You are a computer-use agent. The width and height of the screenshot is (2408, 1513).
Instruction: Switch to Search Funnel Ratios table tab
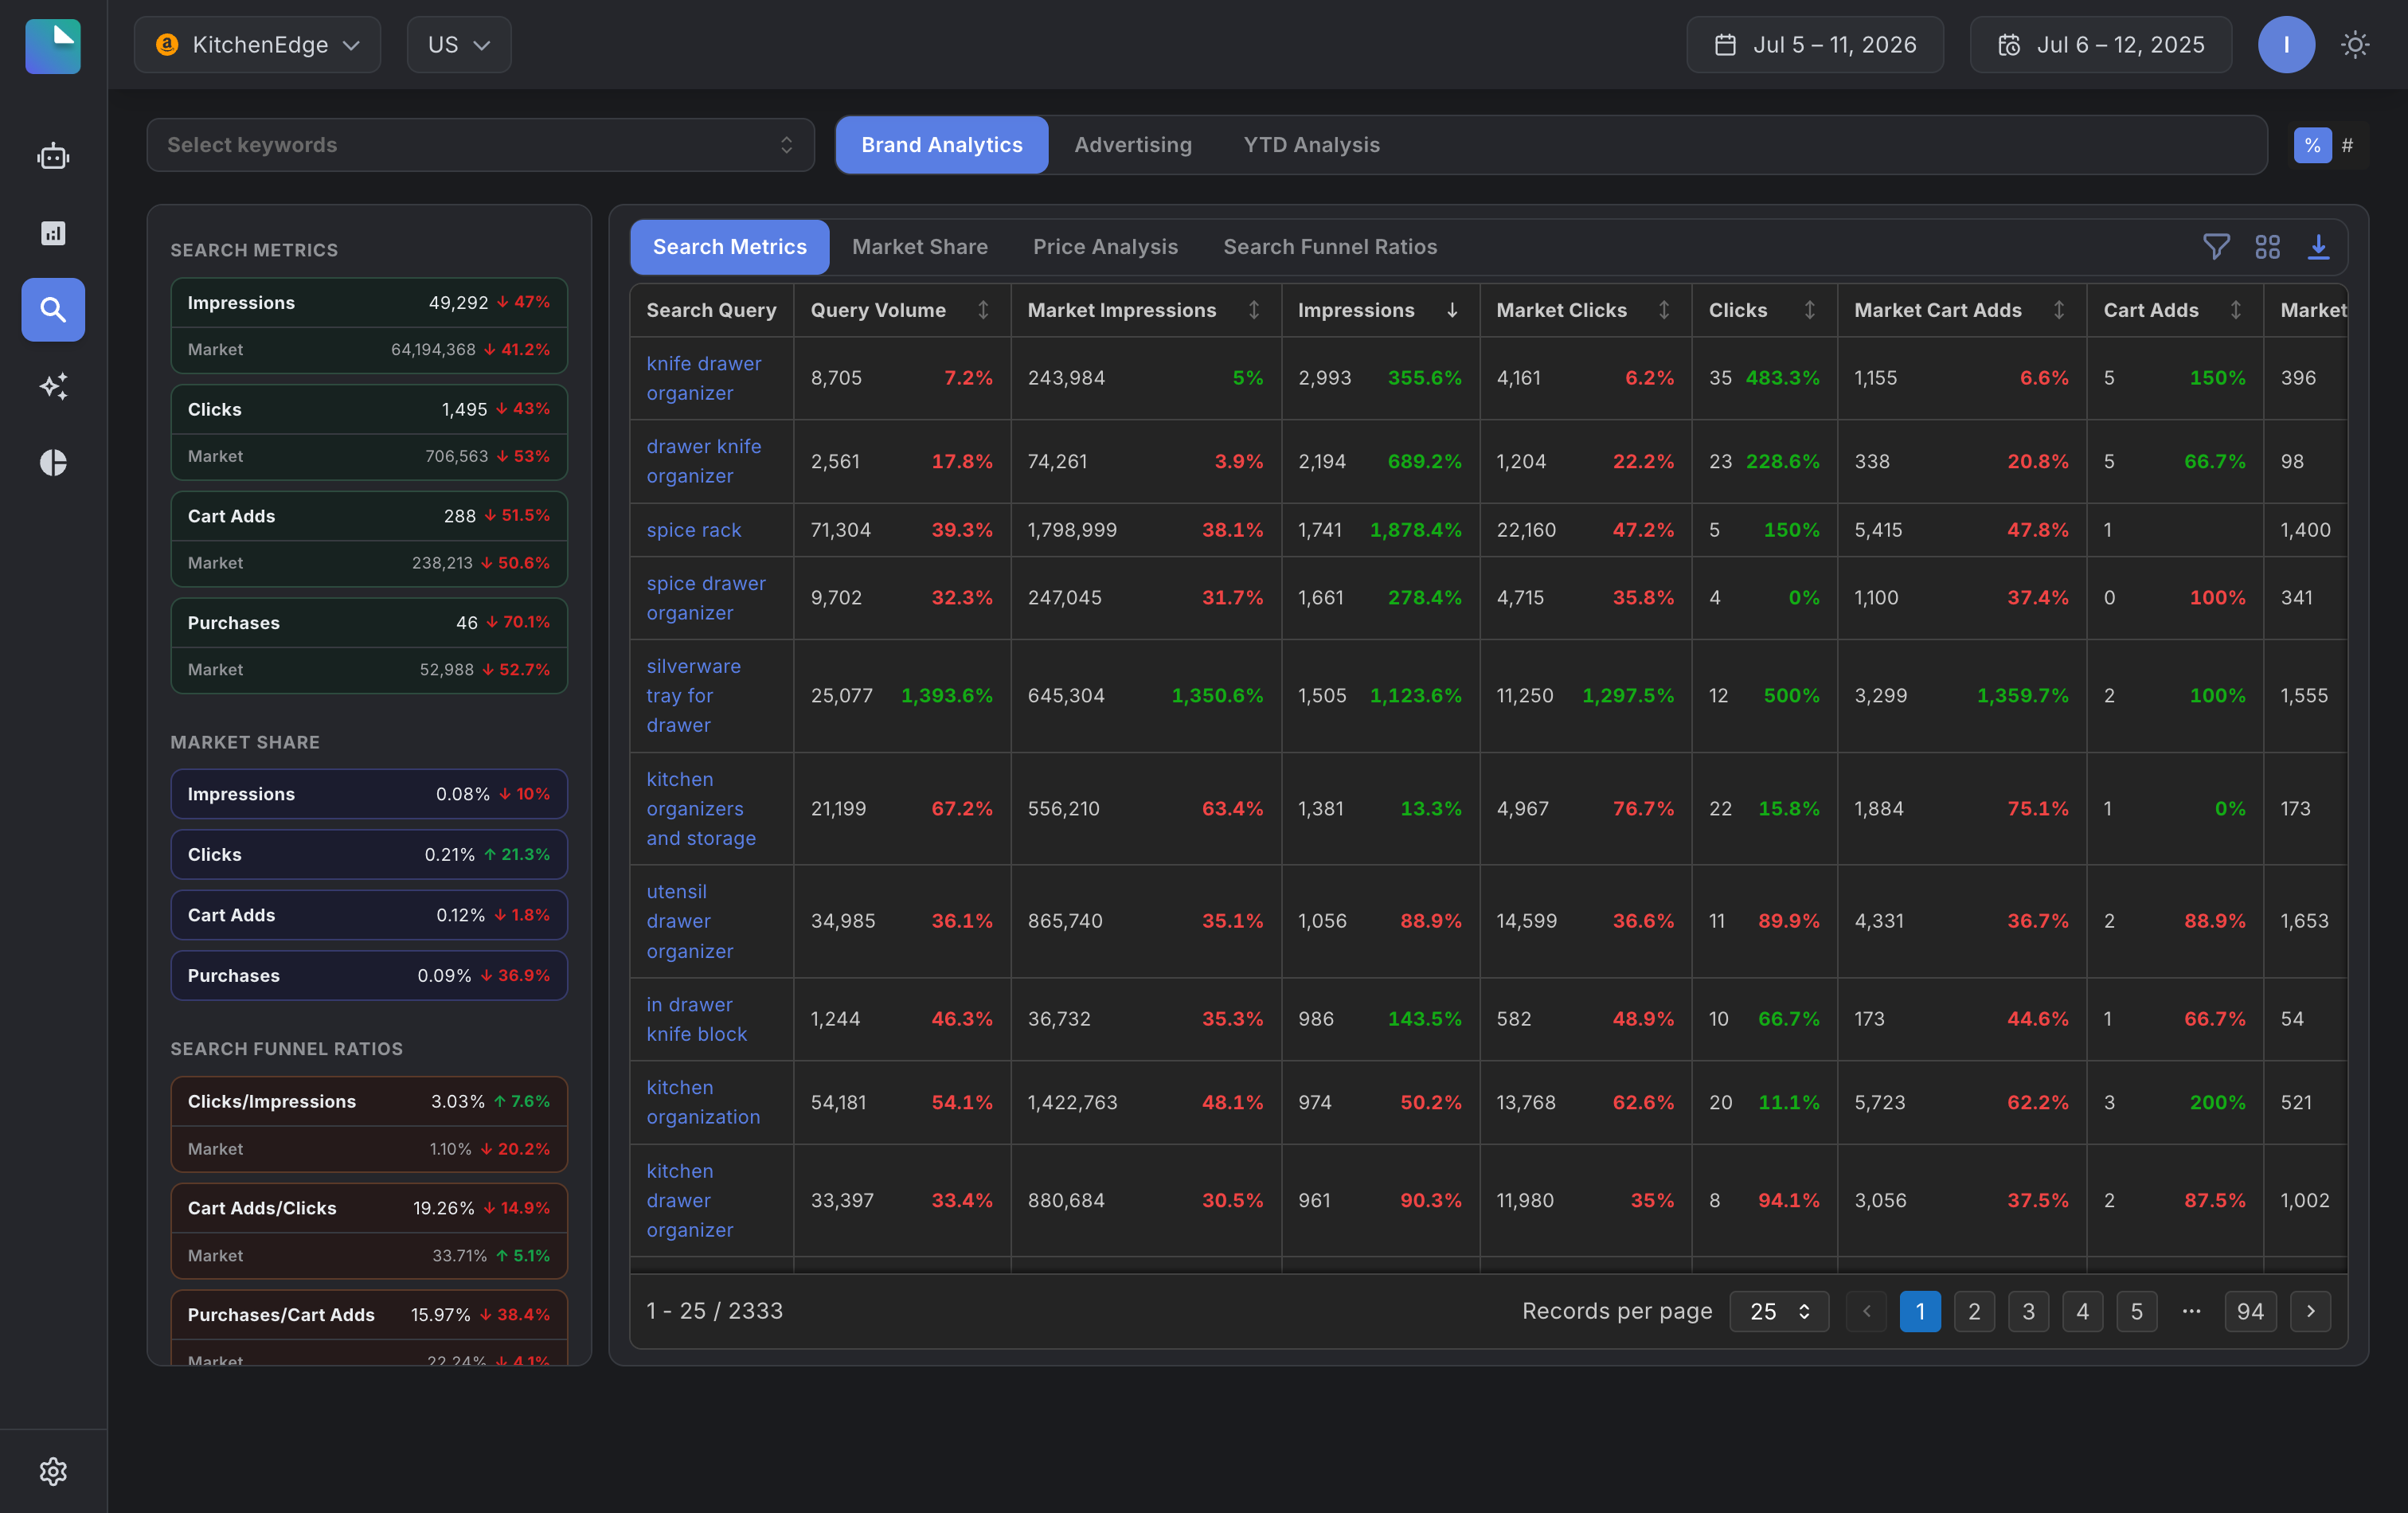coord(1330,247)
